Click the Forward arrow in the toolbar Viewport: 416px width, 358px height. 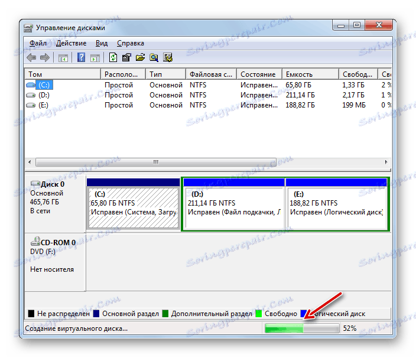pos(44,57)
